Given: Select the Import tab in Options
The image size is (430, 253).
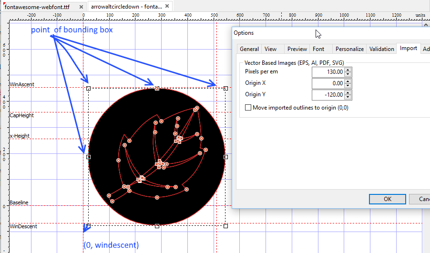Looking at the screenshot, I should click(409, 48).
